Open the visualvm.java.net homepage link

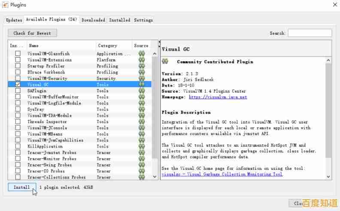218,97
